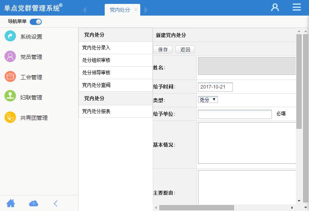The image size is (309, 211).
Task: Select 工会管理 in navigation
Action: (x=31, y=77)
